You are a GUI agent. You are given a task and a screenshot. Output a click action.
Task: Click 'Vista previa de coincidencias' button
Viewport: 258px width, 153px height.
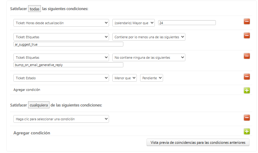[x=198, y=142]
